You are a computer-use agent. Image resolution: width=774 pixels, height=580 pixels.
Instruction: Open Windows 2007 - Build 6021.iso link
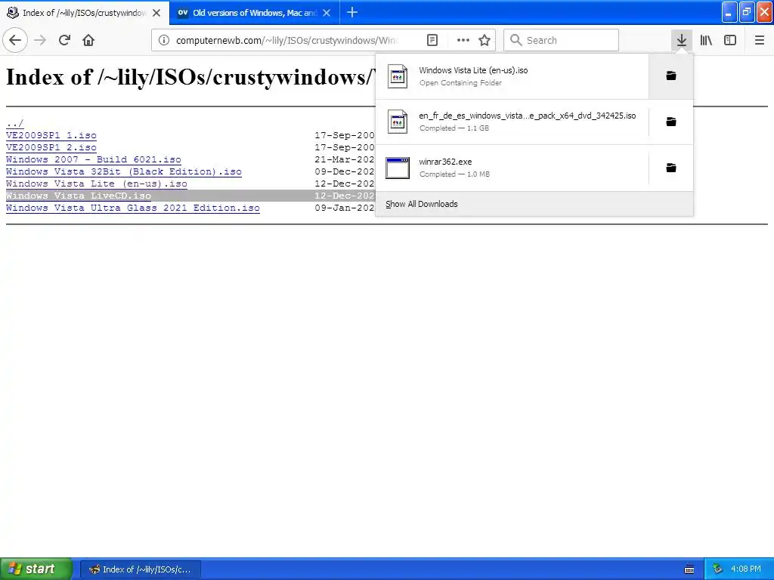pos(94,159)
